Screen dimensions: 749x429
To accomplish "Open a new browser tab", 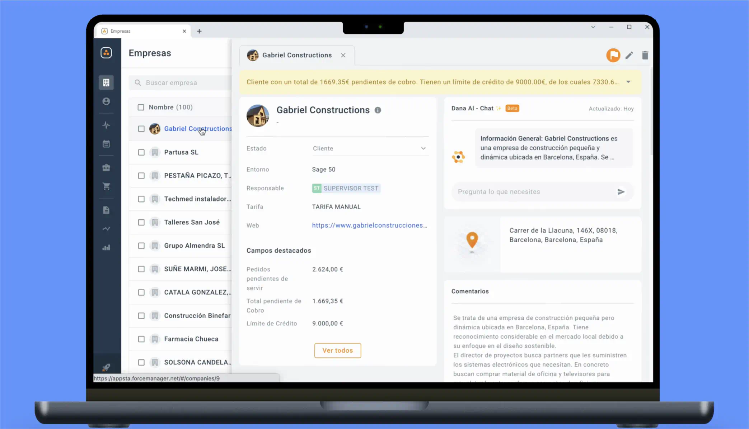I will 199,31.
